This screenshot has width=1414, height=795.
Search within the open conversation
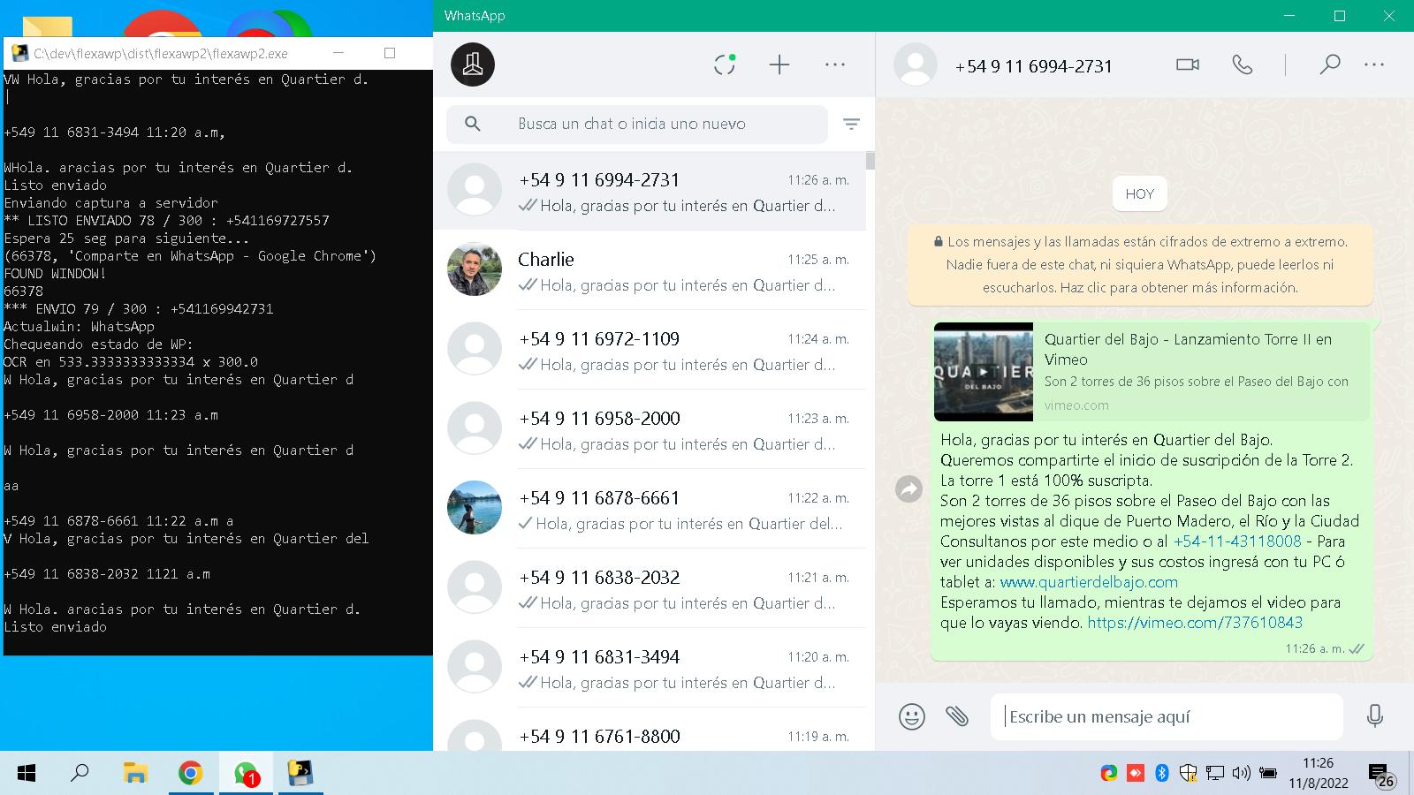(x=1329, y=64)
